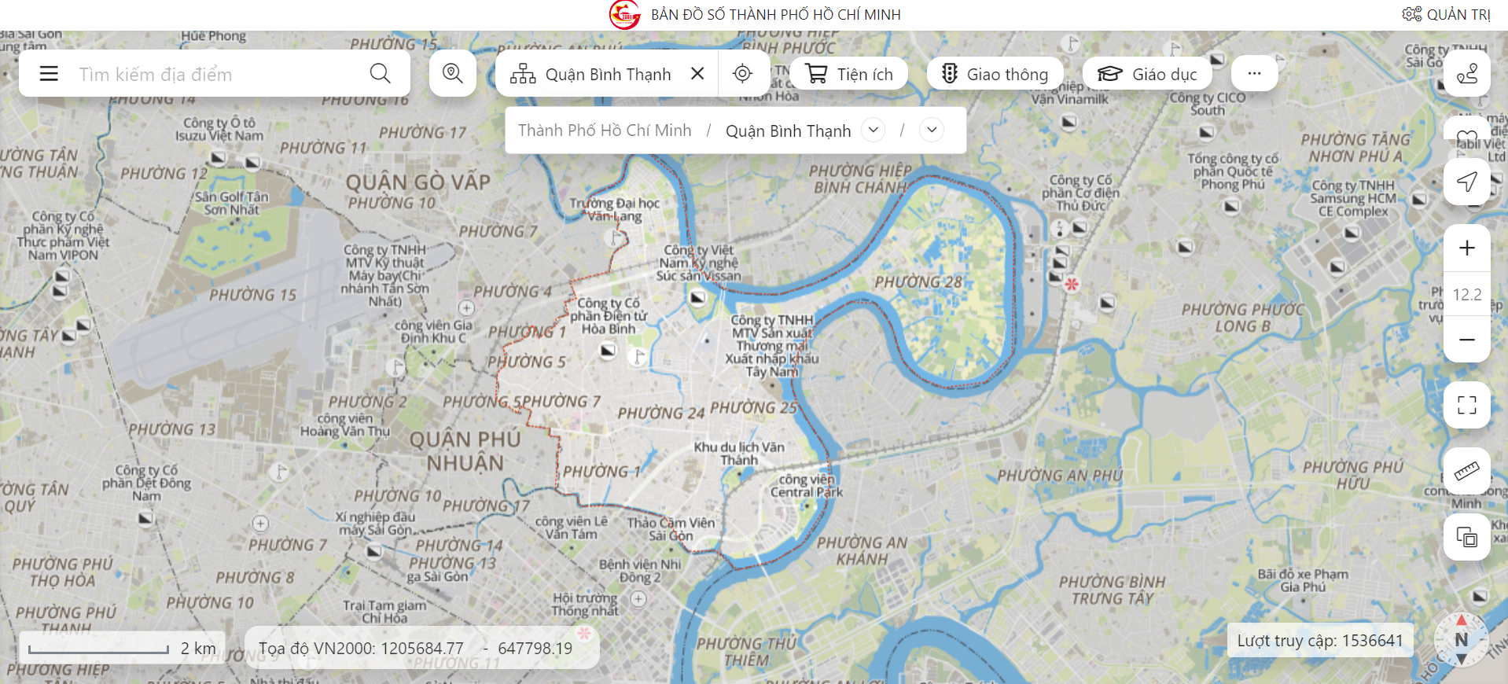Zoom in with the plus button
The image size is (1508, 684).
tap(1467, 248)
